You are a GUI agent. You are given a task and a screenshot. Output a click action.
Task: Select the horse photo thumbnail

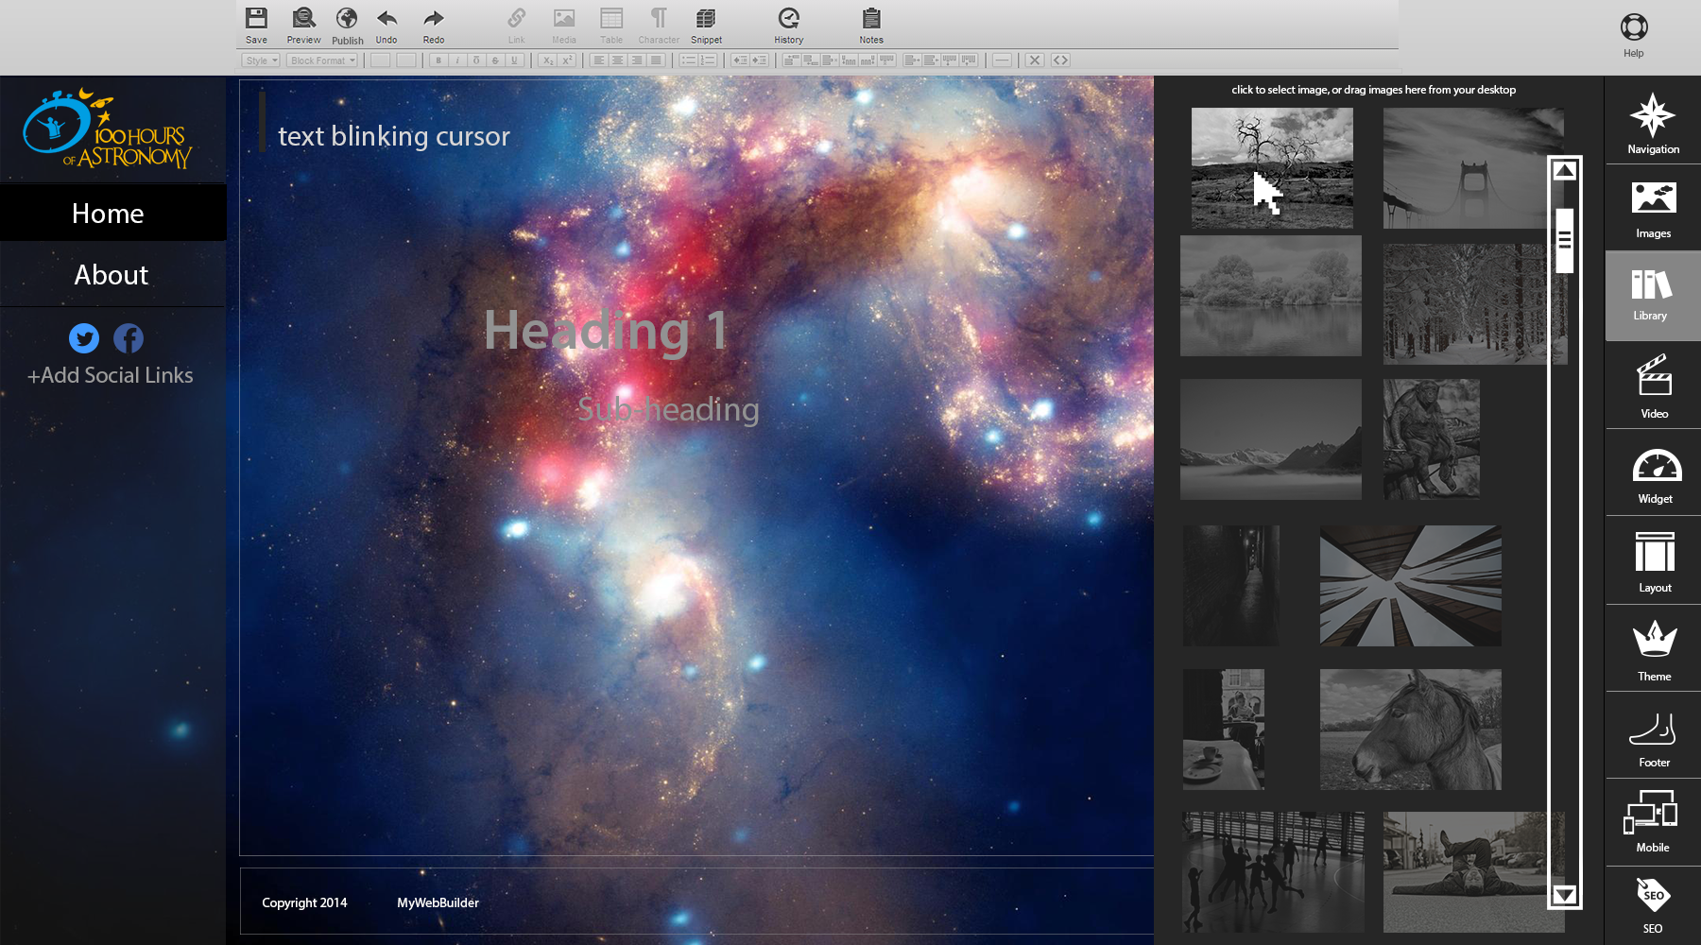click(x=1410, y=730)
